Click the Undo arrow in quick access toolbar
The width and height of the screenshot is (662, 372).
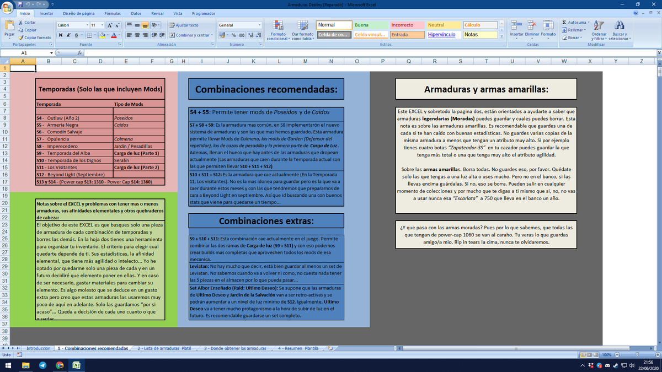point(28,3)
